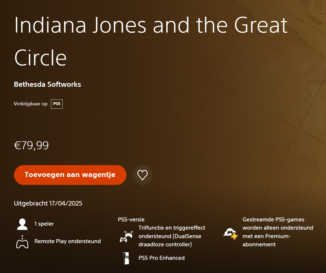Open the Bethesda Softworks publisher link
This screenshot has height=273, width=326.
click(x=48, y=84)
